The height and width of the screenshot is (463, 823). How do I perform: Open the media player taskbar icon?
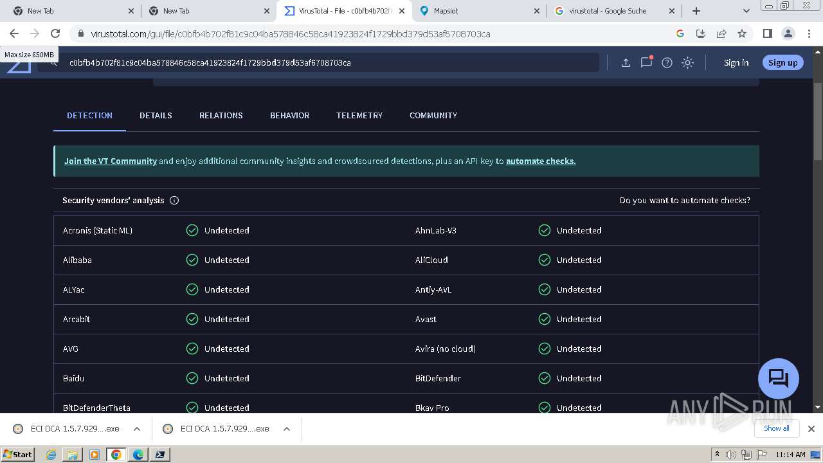[x=95, y=455]
